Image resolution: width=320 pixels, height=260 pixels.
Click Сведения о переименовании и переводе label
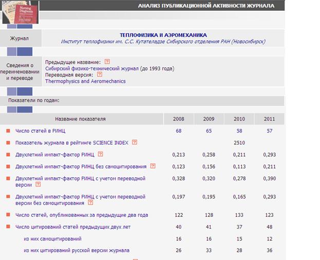click(x=20, y=71)
